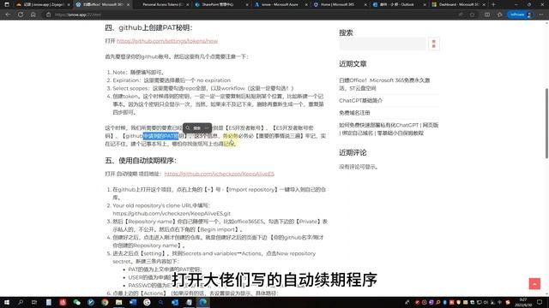Click the volume icon in system tray
The image size is (549, 308).
click(x=486, y=302)
